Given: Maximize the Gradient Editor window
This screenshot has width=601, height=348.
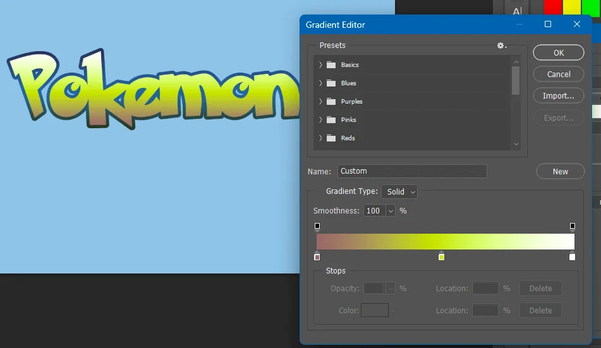Looking at the screenshot, I should pyautogui.click(x=548, y=24).
